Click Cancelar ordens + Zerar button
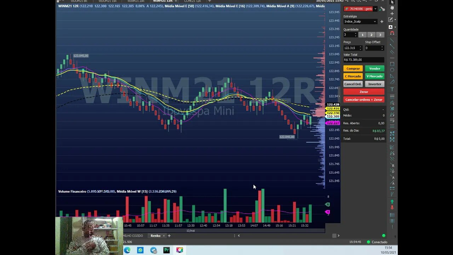453x255 pixels. point(364,100)
